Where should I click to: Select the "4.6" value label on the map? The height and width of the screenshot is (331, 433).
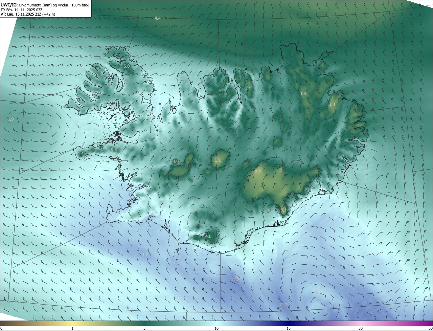point(208,237)
